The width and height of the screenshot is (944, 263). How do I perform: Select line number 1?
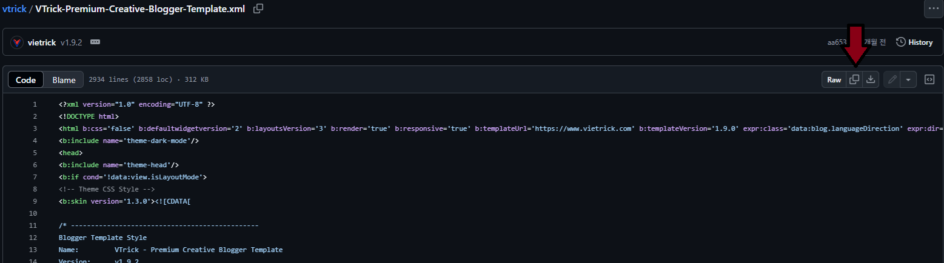tap(35, 104)
